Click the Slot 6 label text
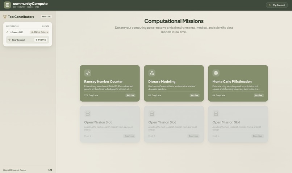 click(x=216, y=136)
